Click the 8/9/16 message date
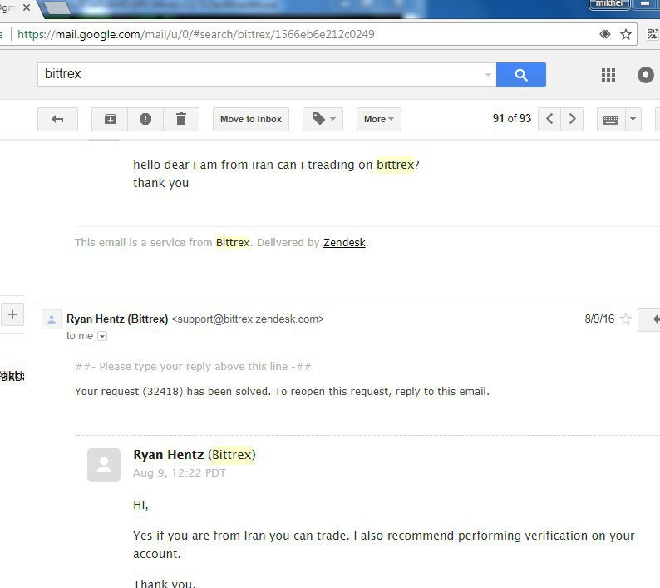Image resolution: width=660 pixels, height=588 pixels. tap(599, 319)
